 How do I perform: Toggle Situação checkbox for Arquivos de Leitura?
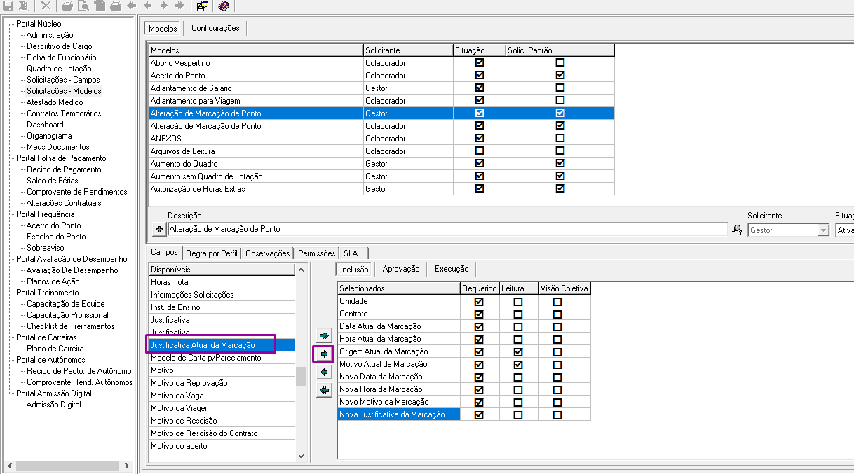click(480, 151)
